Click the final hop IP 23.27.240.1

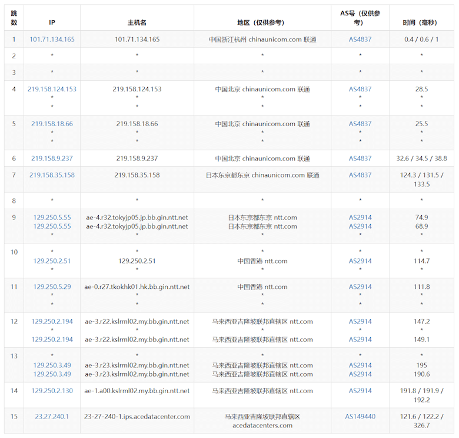(52, 417)
